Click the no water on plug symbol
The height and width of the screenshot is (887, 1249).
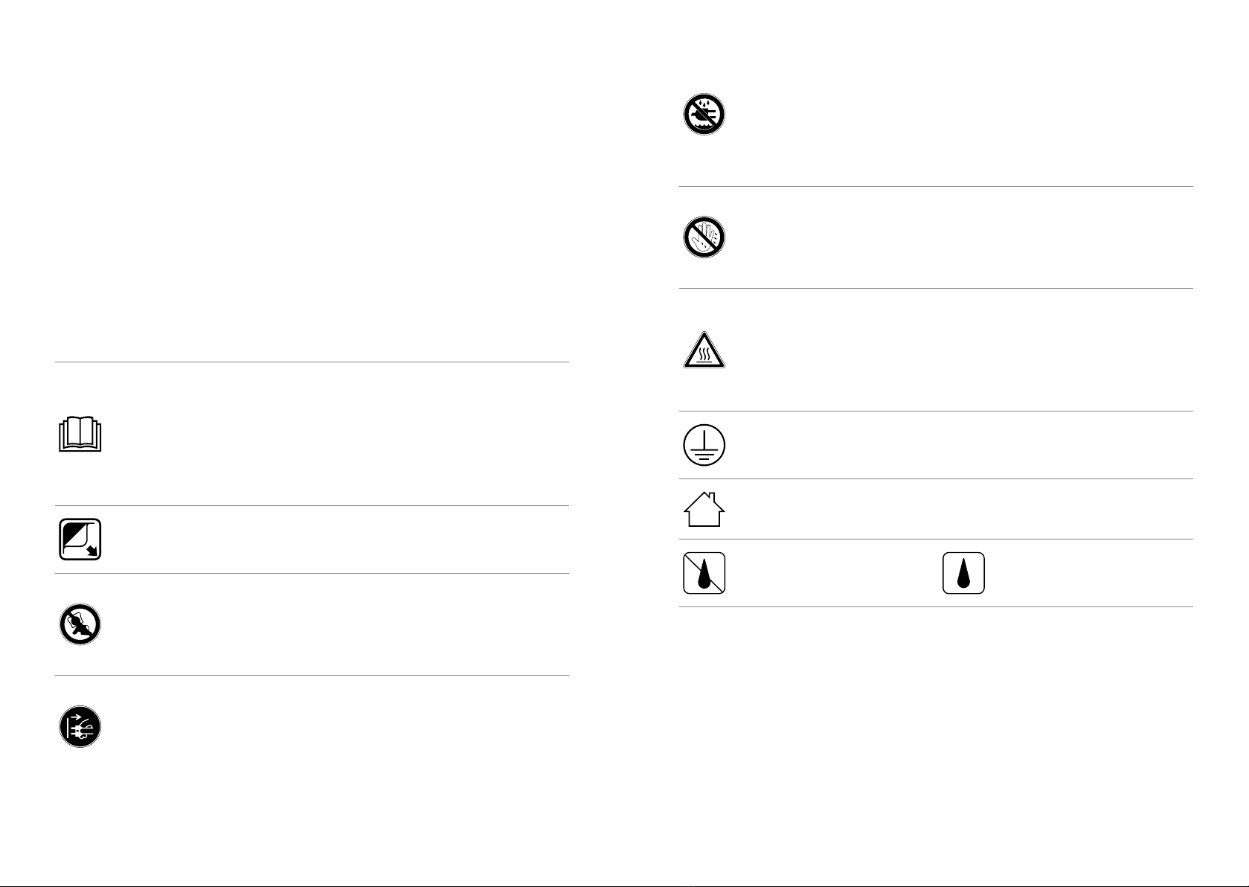click(704, 115)
